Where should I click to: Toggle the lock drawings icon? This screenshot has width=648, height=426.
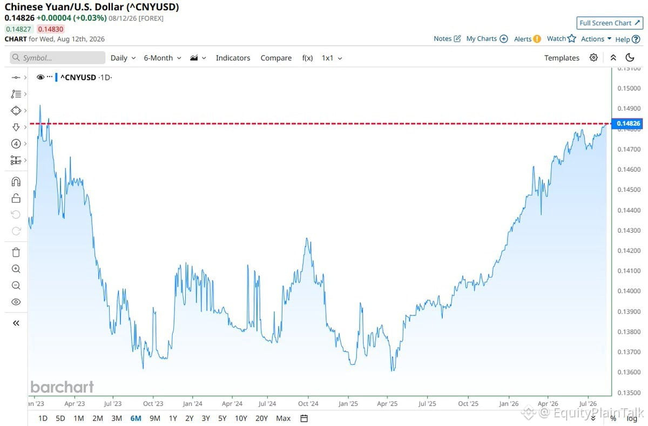pos(16,198)
